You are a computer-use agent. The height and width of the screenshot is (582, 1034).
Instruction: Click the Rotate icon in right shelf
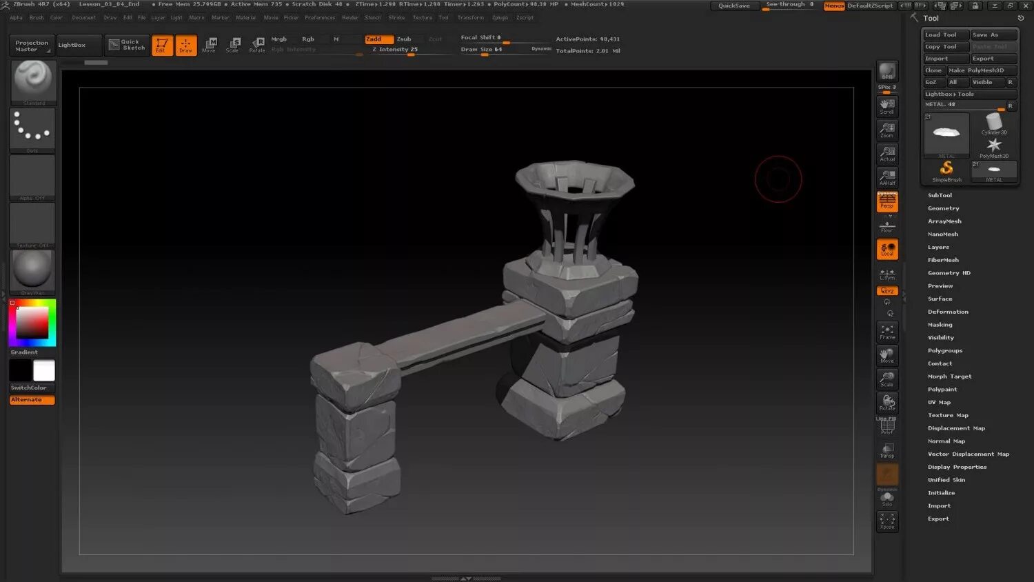pos(887,403)
